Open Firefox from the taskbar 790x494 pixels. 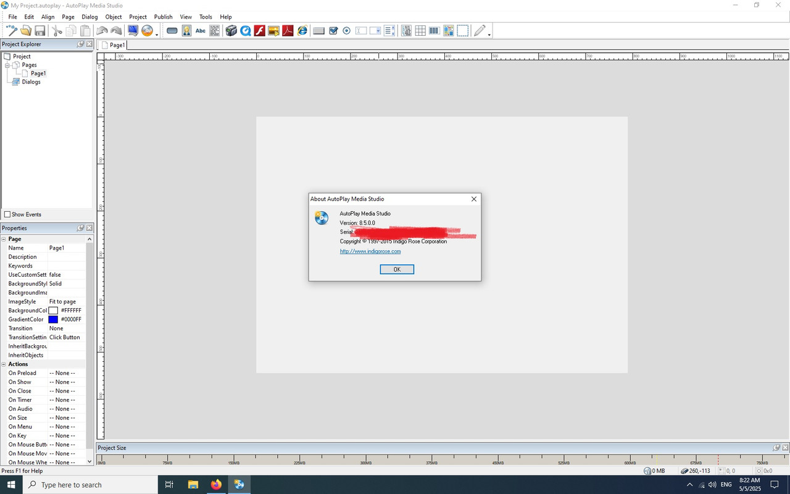pos(216,485)
